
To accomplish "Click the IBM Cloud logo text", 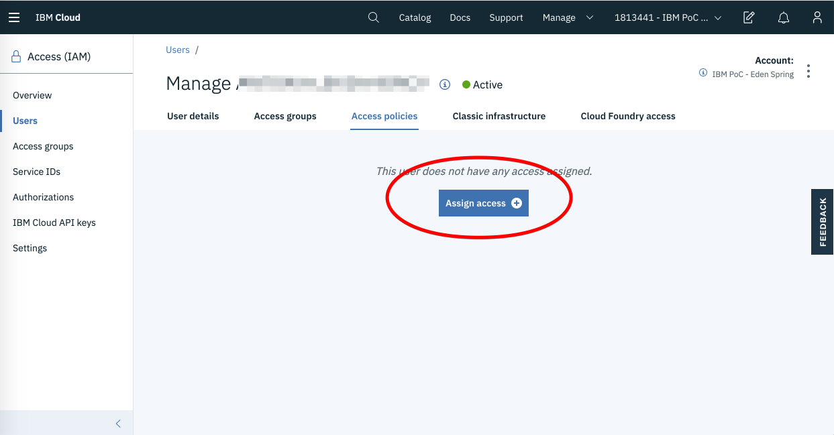I will point(58,17).
